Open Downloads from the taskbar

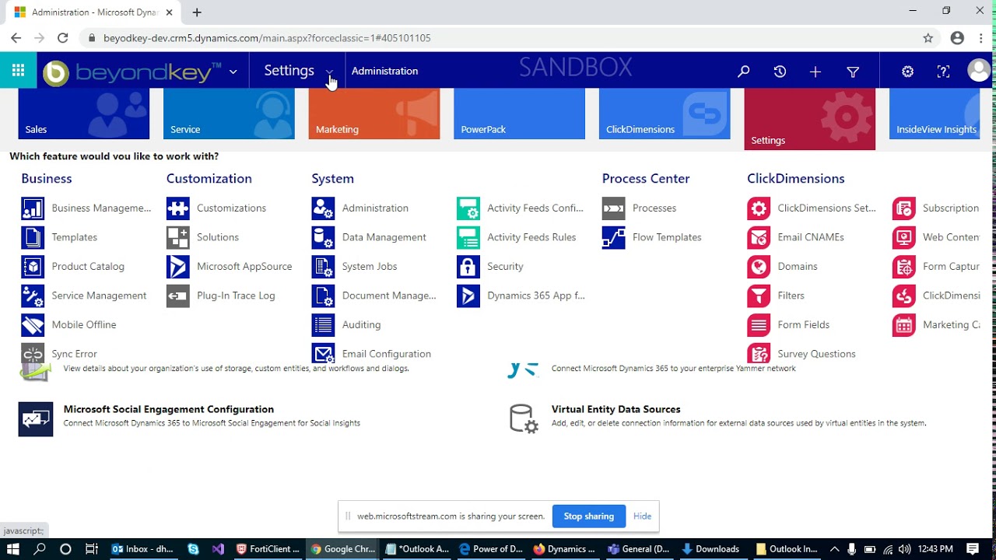pos(710,549)
